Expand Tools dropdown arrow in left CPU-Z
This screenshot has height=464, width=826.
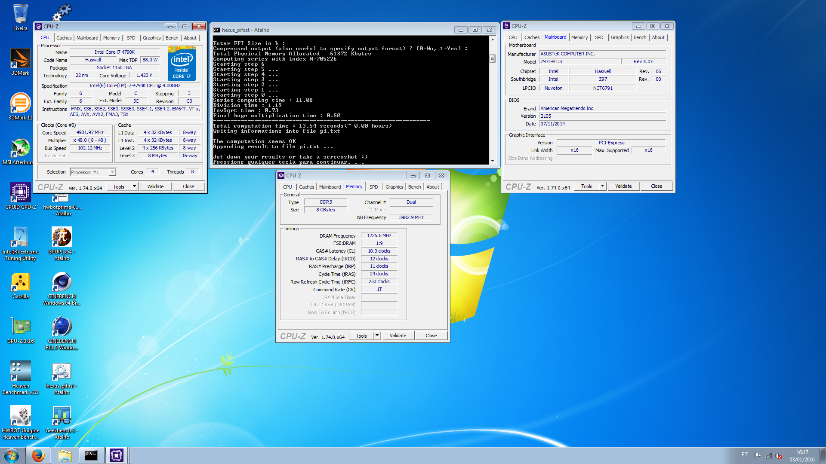[135, 186]
